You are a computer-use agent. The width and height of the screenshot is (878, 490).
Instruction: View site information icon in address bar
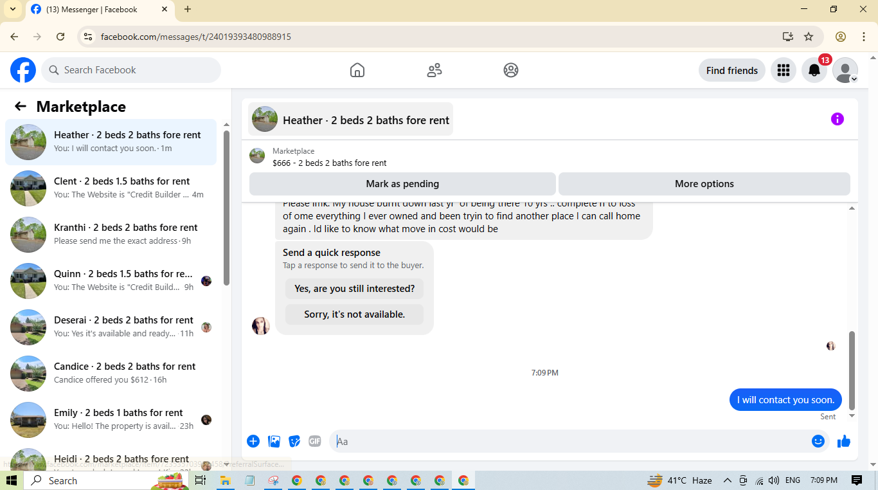pos(88,37)
